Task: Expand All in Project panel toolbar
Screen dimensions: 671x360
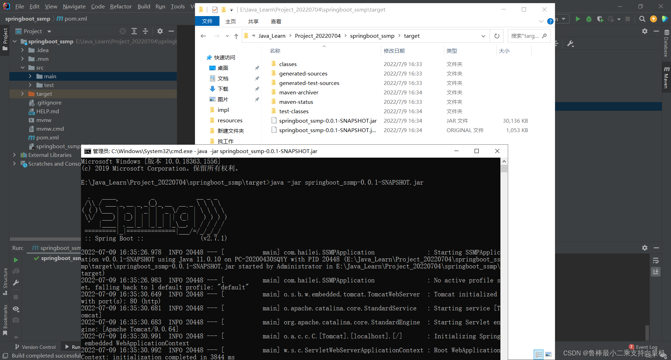Action: click(x=134, y=31)
